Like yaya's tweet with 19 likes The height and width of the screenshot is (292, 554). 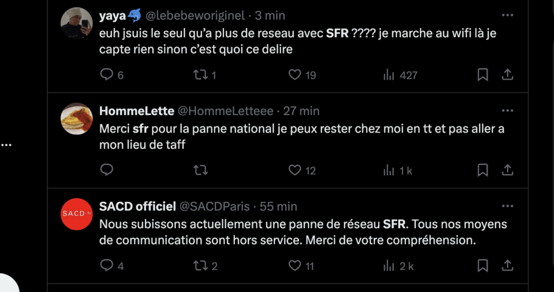[295, 75]
